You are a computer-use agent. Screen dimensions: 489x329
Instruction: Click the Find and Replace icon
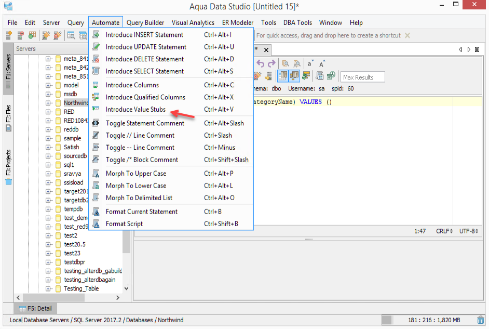click(x=297, y=64)
